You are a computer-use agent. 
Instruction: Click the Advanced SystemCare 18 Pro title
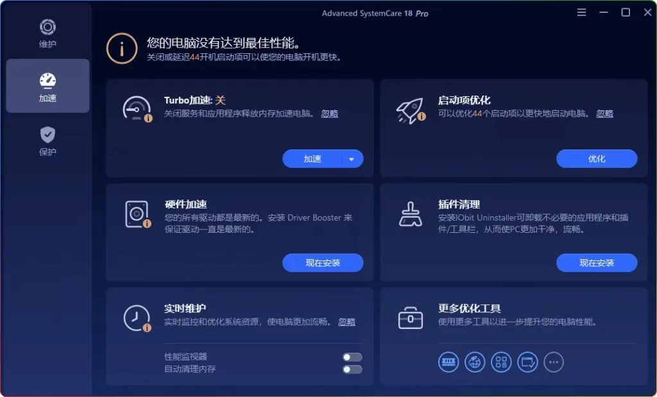tap(375, 13)
